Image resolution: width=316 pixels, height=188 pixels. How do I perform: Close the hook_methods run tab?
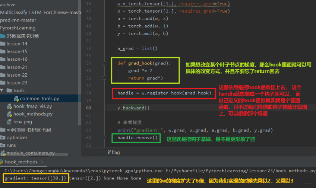pyautogui.click(x=42, y=162)
